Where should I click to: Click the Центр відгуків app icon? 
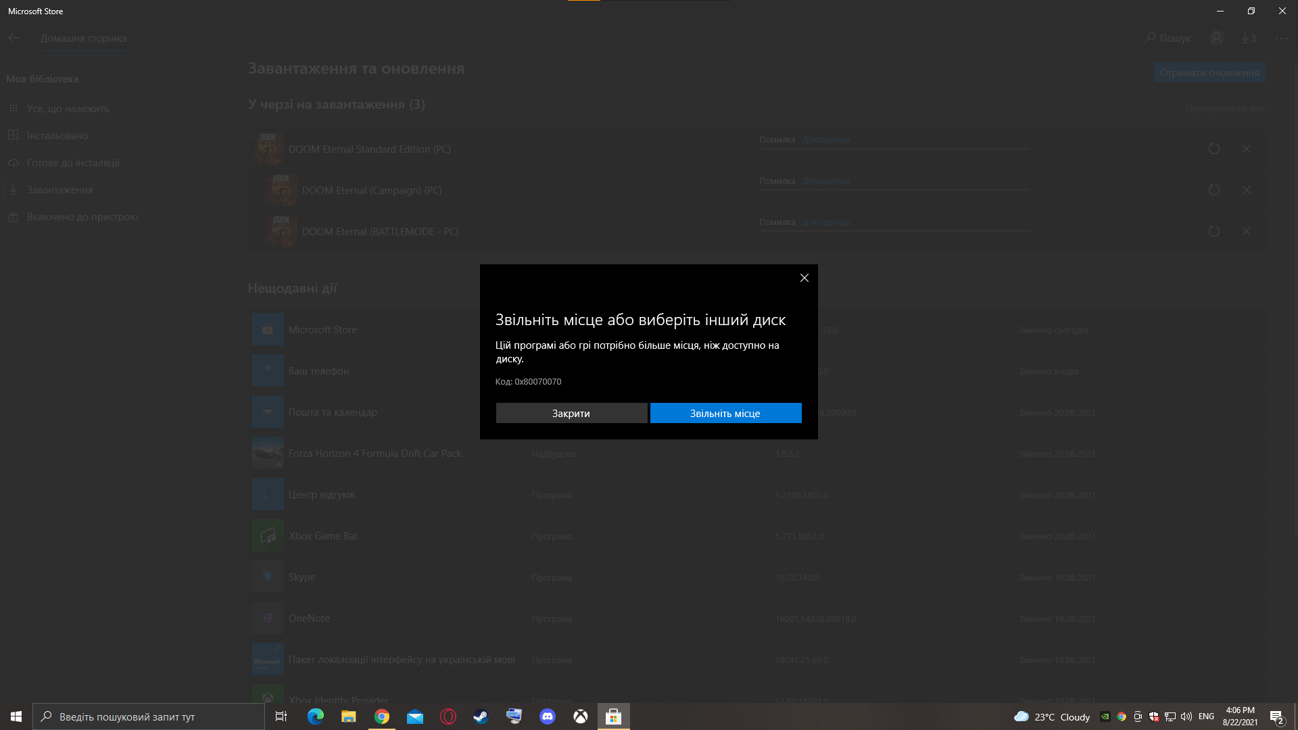268,495
